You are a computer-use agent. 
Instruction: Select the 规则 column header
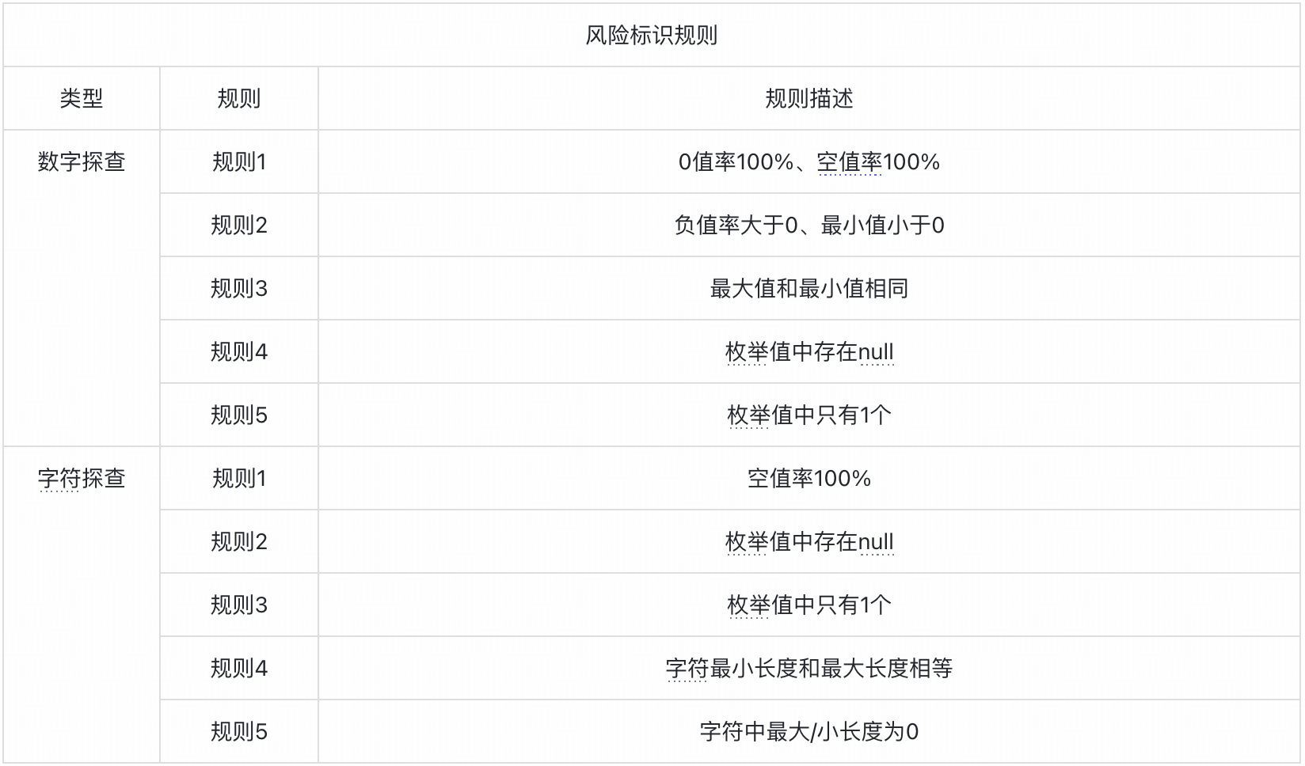(x=238, y=99)
